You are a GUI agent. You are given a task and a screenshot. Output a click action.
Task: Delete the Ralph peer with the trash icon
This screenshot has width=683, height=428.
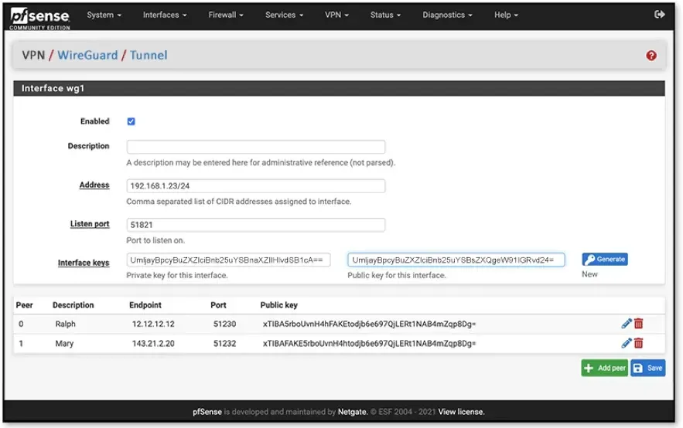[x=639, y=324]
